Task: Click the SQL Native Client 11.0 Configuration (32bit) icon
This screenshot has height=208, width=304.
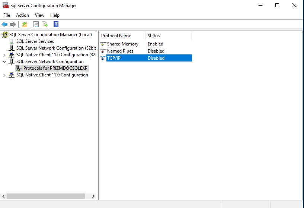Action: pyautogui.click(x=12, y=55)
